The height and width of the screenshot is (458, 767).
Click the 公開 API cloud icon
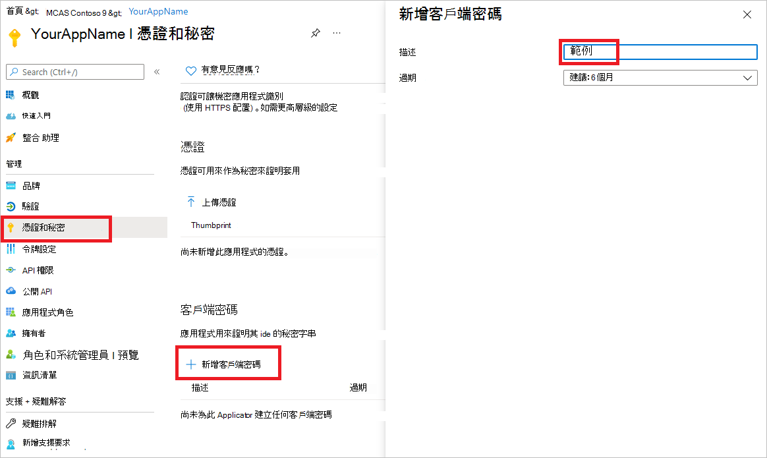coord(11,291)
